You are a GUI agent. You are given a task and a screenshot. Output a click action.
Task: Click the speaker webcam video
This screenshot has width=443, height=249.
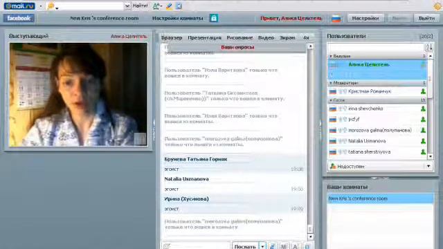click(x=78, y=95)
